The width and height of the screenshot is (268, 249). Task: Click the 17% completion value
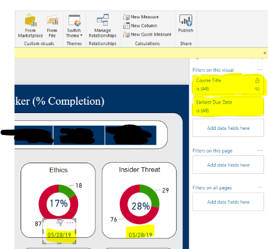[x=59, y=203]
